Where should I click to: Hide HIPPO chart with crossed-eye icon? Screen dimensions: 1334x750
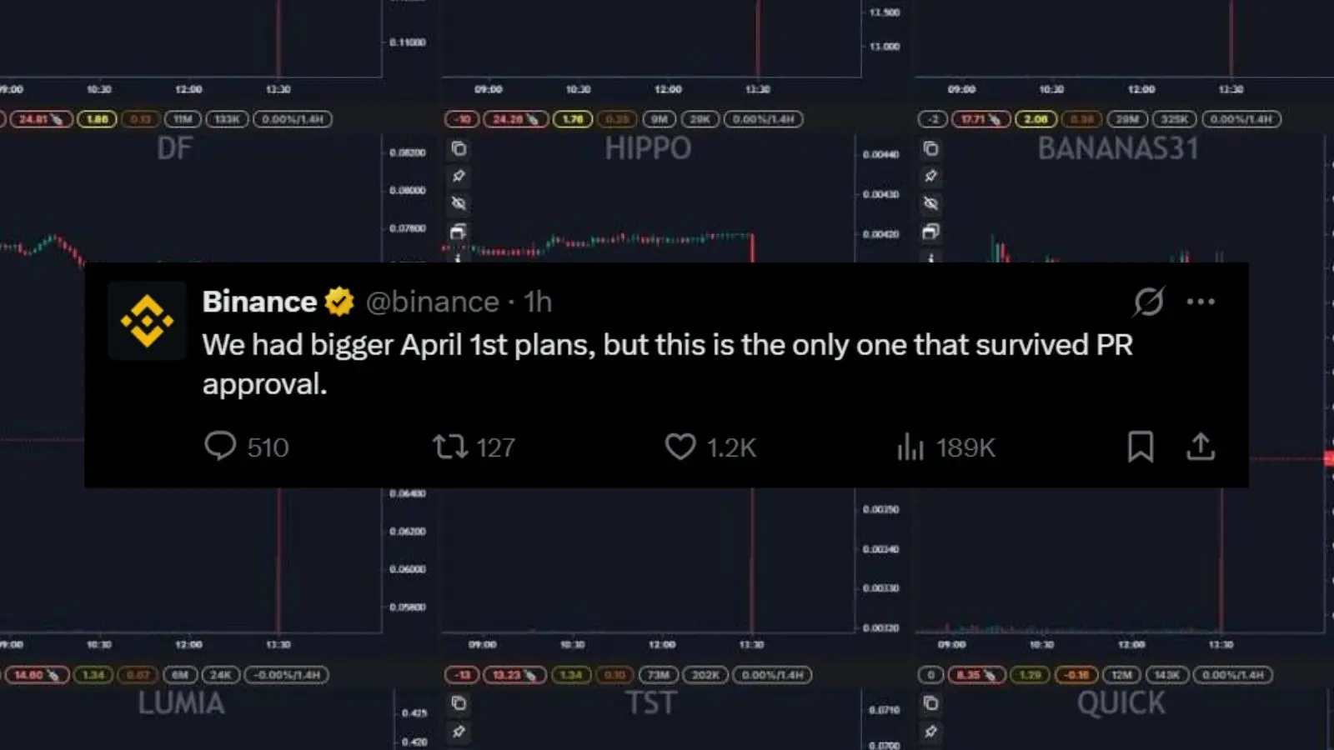(459, 203)
